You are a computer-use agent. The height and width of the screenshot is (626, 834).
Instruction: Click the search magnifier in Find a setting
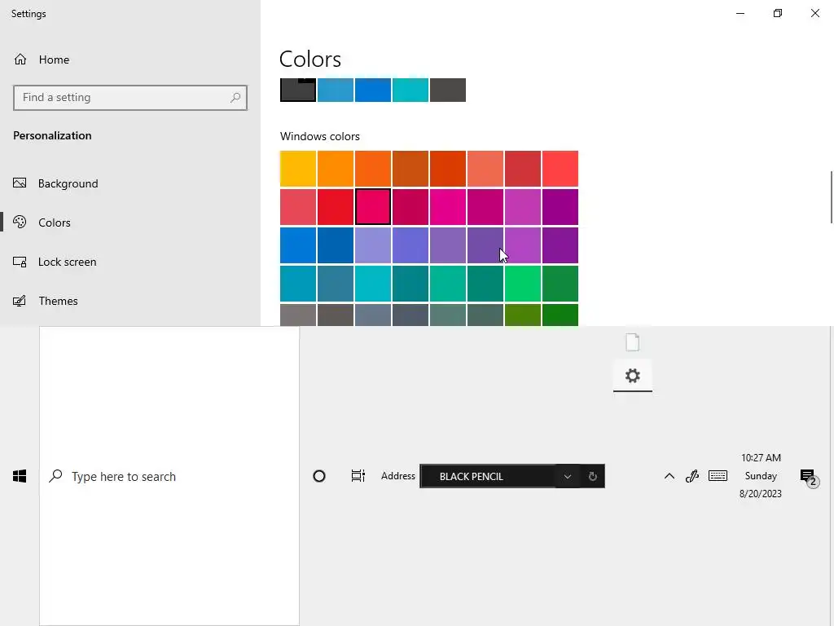pyautogui.click(x=235, y=97)
